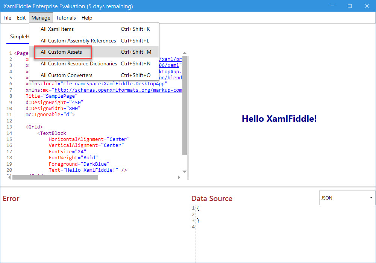376x263 pixels.
Task: Choose All Custom Assembly References
Action: [x=94, y=41]
